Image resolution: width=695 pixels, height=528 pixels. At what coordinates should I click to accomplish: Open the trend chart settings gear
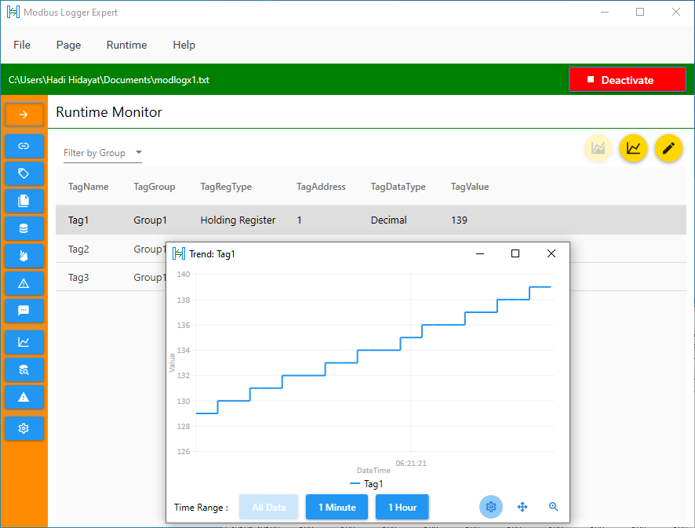pos(491,507)
